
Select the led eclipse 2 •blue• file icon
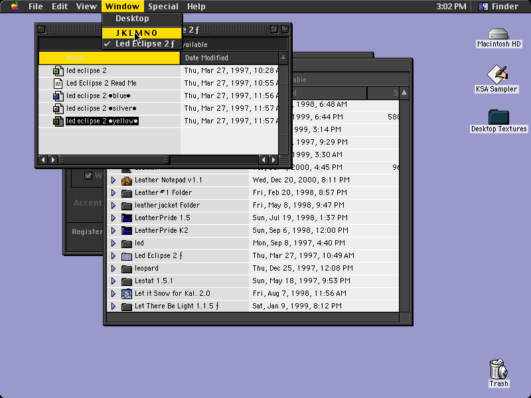point(58,96)
